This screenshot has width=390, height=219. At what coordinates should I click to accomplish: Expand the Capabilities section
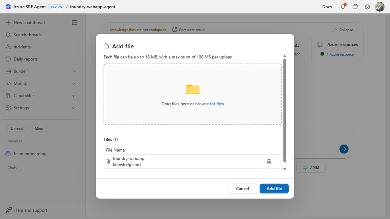pos(74,95)
